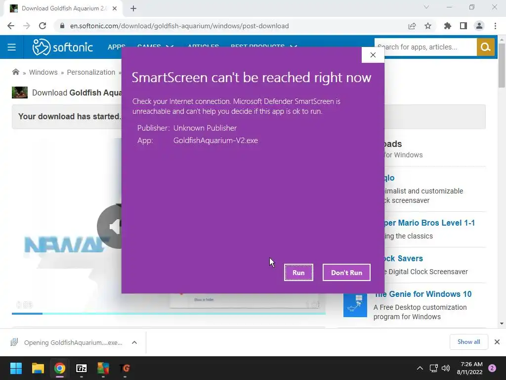Click the Softonic logo
The width and height of the screenshot is (506, 380).
coord(63,47)
